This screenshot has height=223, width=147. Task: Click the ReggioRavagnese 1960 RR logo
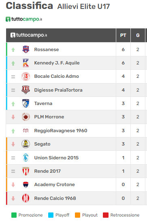pos(26,131)
